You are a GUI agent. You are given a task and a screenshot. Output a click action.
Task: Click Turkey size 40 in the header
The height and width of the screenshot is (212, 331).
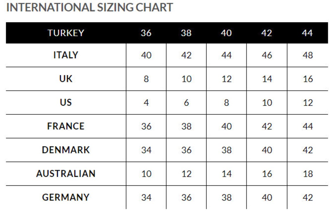(226, 33)
